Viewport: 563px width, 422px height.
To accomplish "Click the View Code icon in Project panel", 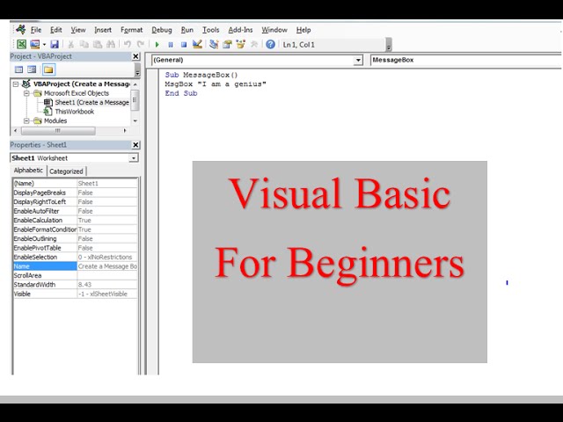I will (x=18, y=69).
